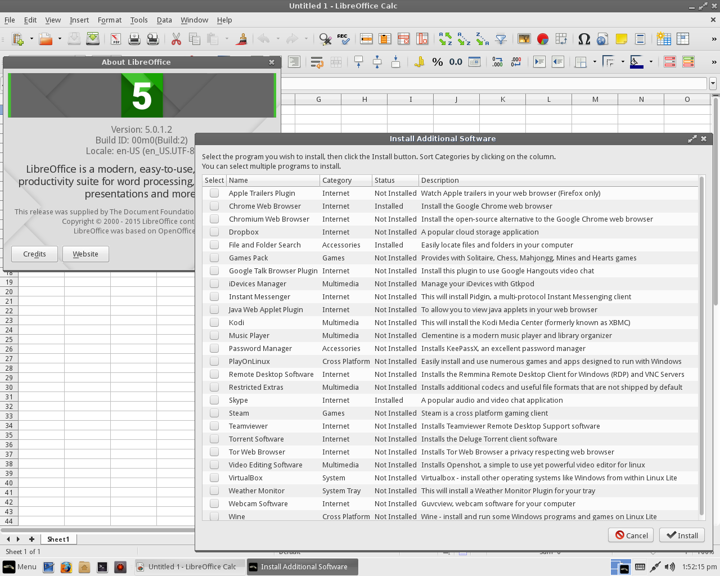
Task: Tick the checkbox for Apple Trailers Plugin
Action: pyautogui.click(x=214, y=193)
